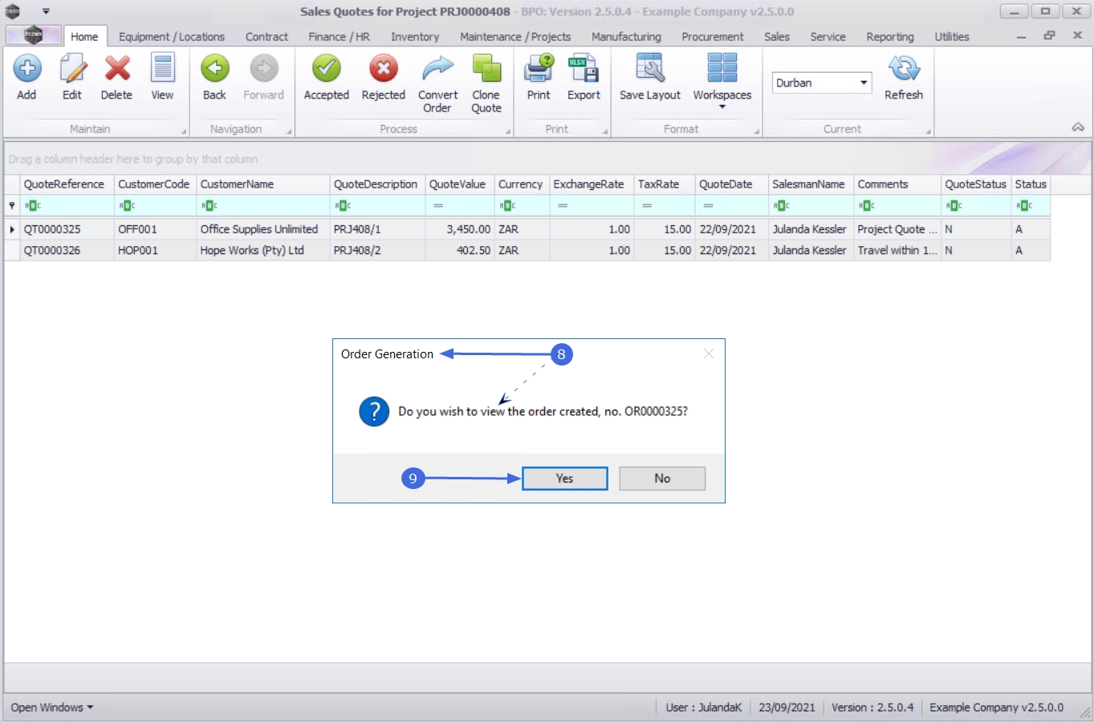
Task: Click the Print icon
Action: pyautogui.click(x=539, y=69)
